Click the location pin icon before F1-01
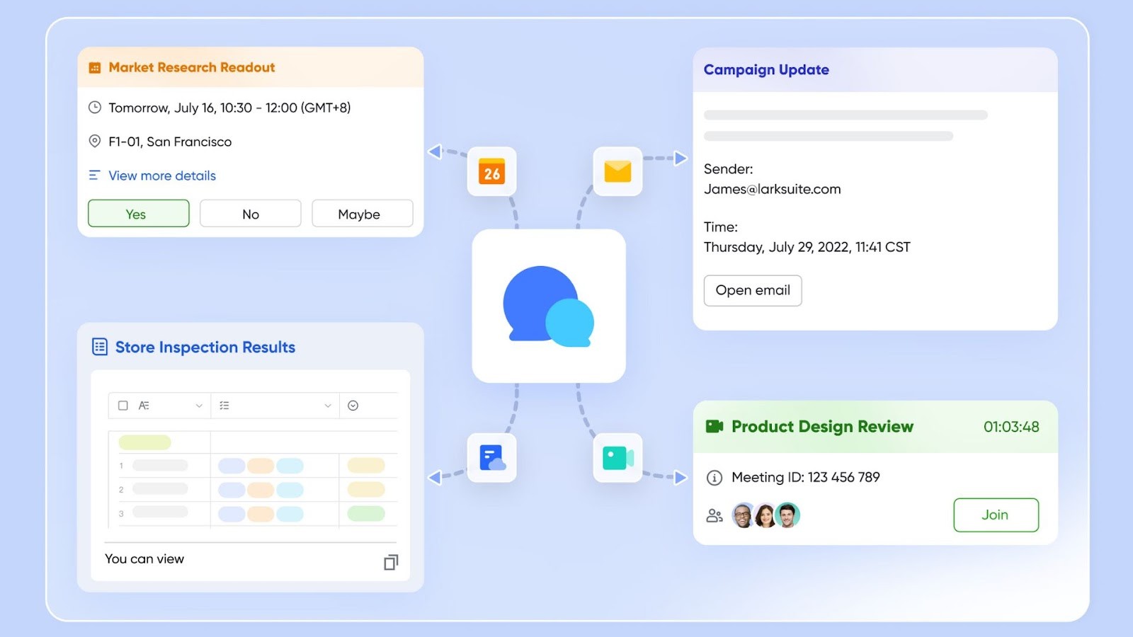The height and width of the screenshot is (637, 1133). 95,141
